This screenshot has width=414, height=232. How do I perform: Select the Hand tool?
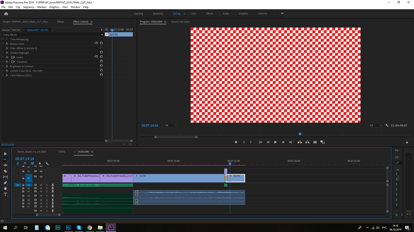click(5, 188)
